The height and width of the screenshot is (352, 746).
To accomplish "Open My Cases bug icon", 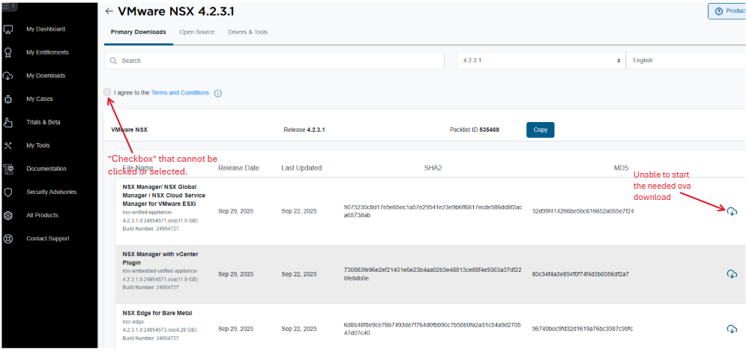I will pos(8,99).
